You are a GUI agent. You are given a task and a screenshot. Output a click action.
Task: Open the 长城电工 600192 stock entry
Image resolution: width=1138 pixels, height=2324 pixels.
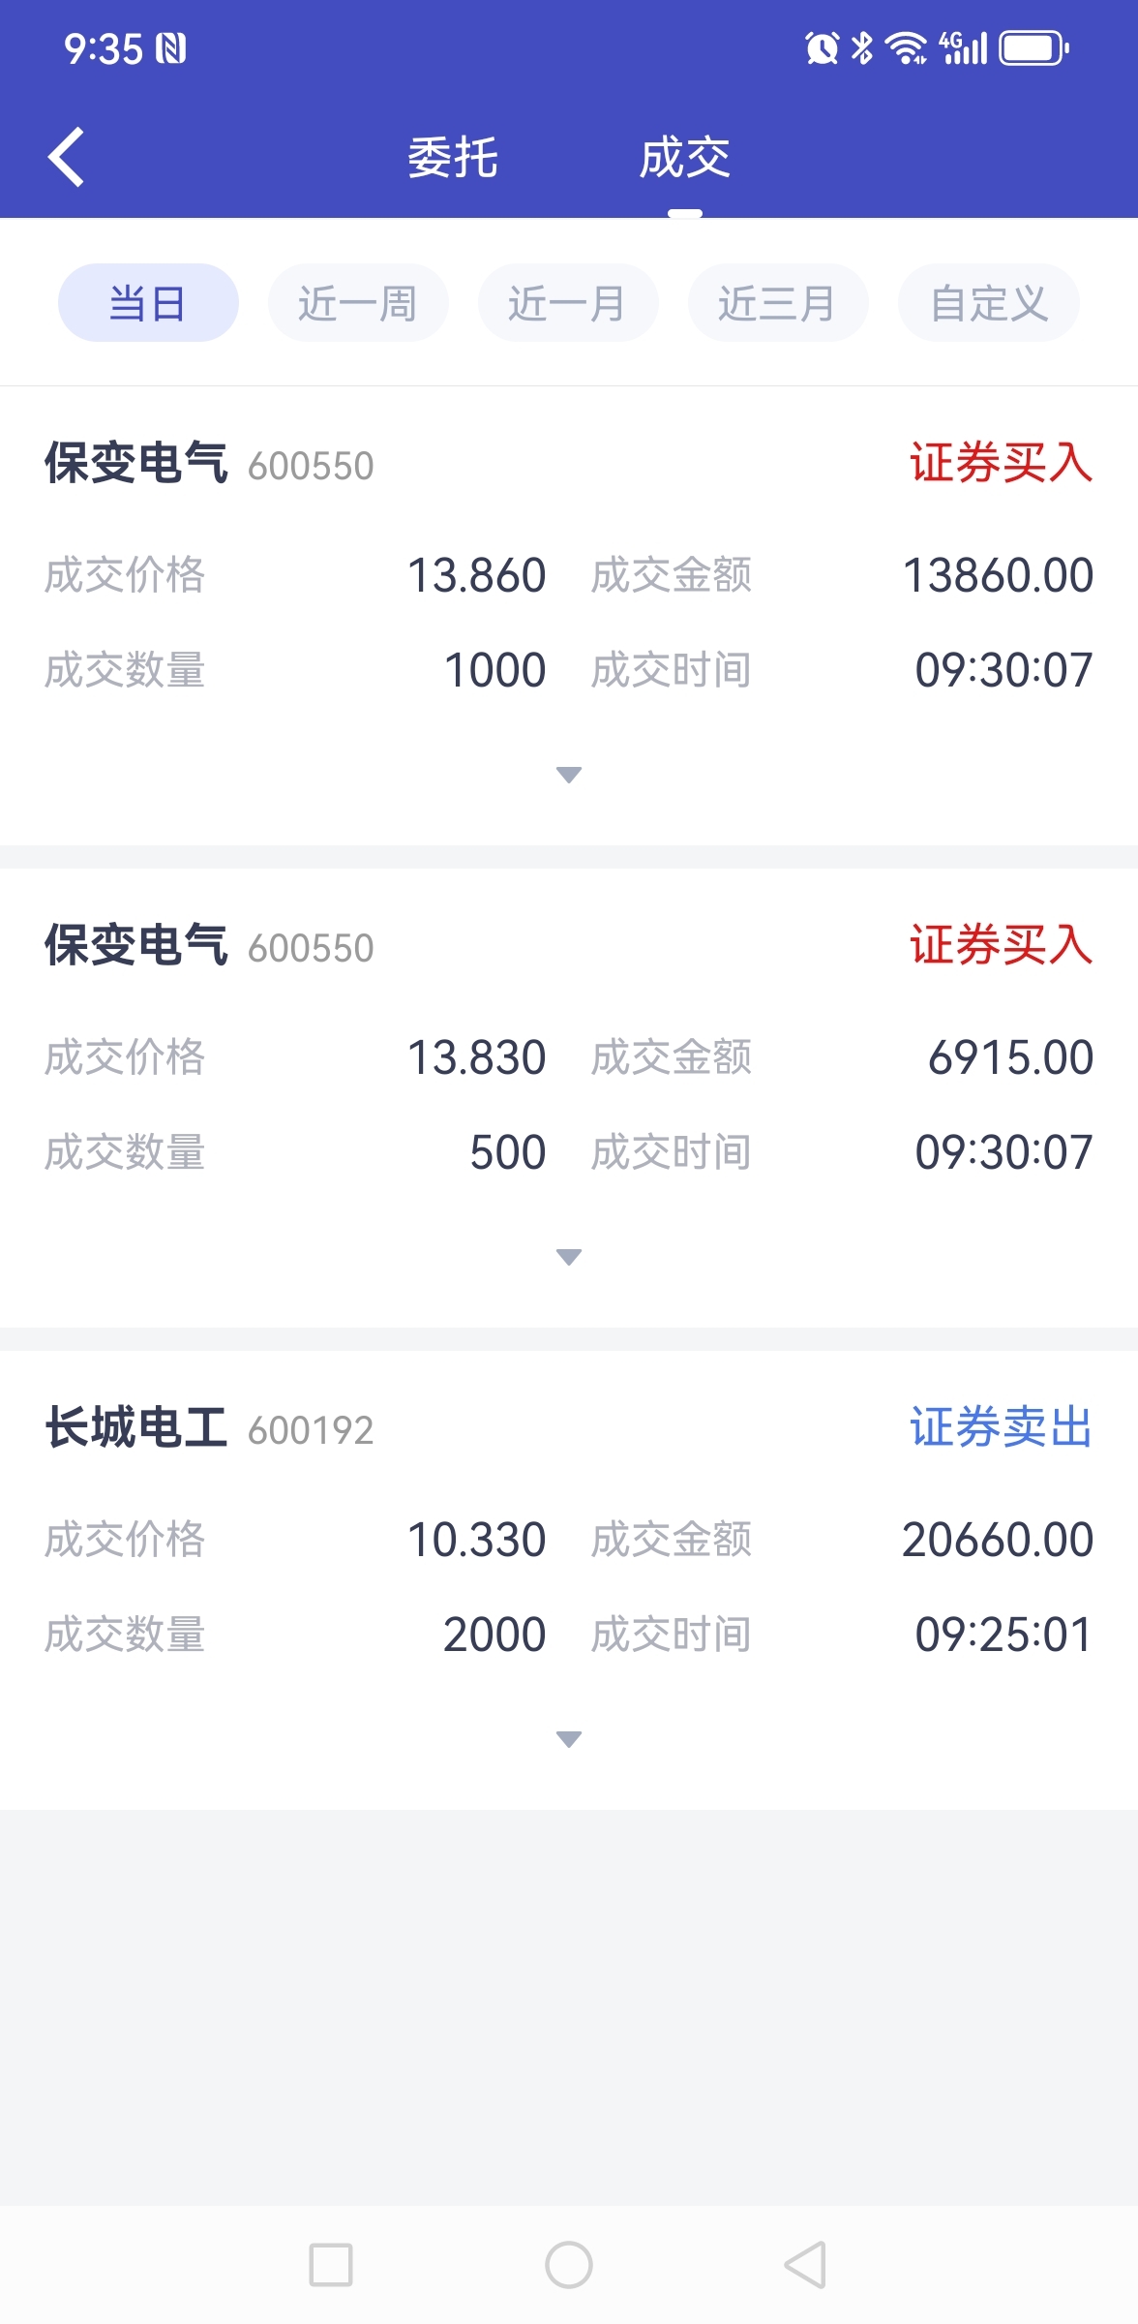pos(209,1428)
